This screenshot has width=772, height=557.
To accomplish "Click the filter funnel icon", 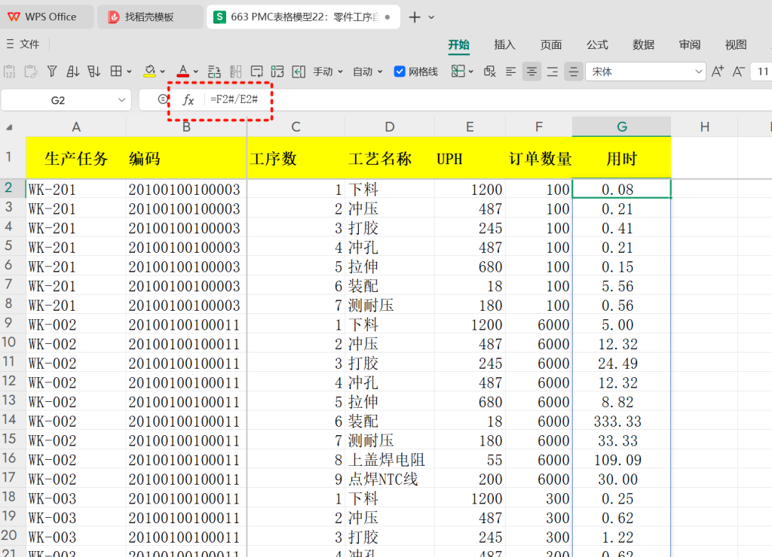I will [x=52, y=72].
